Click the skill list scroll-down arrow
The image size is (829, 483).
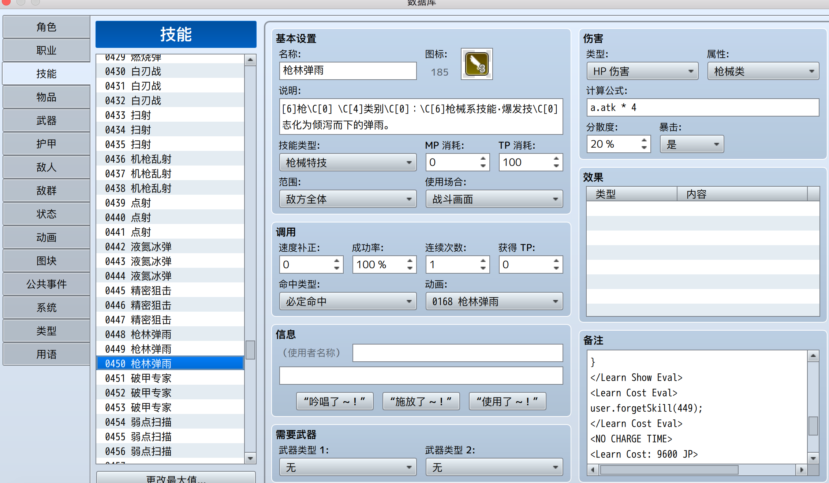point(250,458)
